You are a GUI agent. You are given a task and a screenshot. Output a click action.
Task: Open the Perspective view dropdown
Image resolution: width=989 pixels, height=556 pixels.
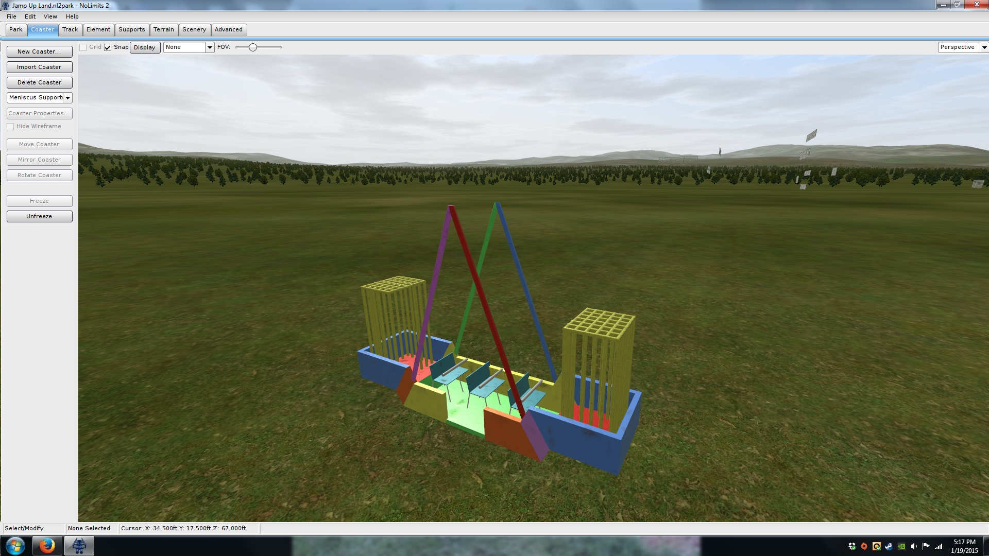[x=984, y=47]
